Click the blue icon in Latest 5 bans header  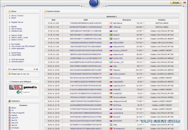coord(37,69)
